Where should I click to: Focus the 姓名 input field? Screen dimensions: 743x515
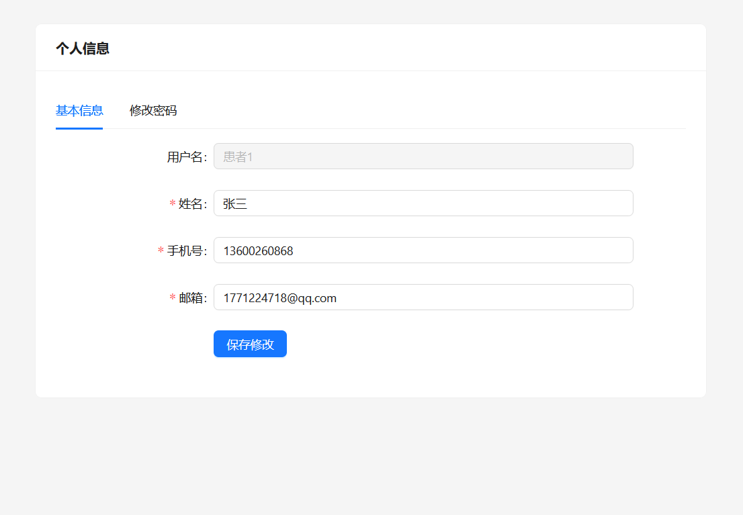[423, 203]
